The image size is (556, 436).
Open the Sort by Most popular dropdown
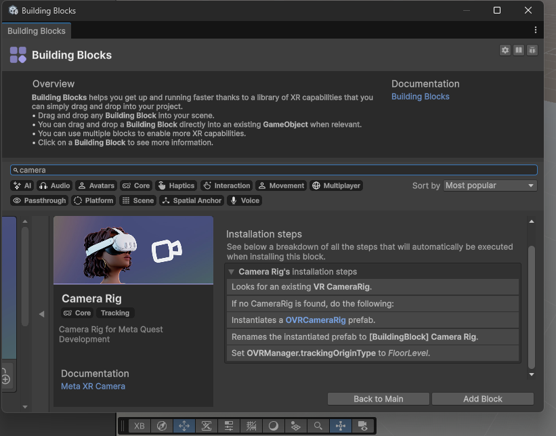point(490,186)
